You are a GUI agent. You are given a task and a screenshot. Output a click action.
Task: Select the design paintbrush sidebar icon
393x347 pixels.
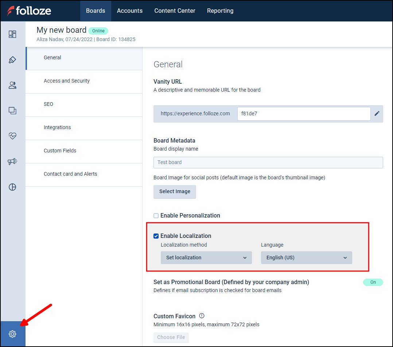(12, 60)
